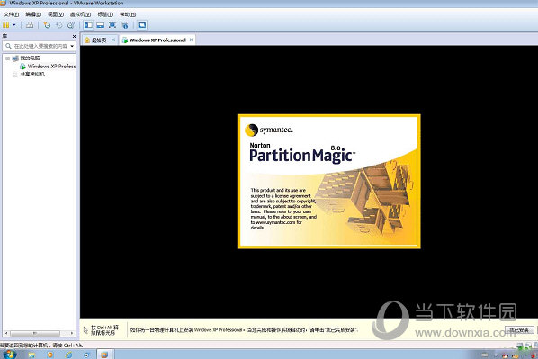This screenshot has width=538, height=359.
Task: Click the library scrollbar left arrow
Action: 5,333
